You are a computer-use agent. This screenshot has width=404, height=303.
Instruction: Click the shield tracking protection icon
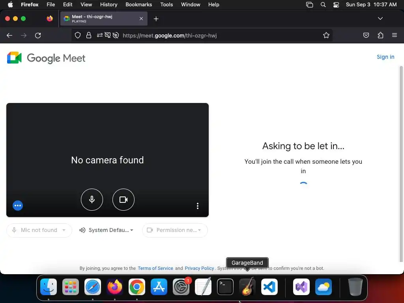[78, 35]
